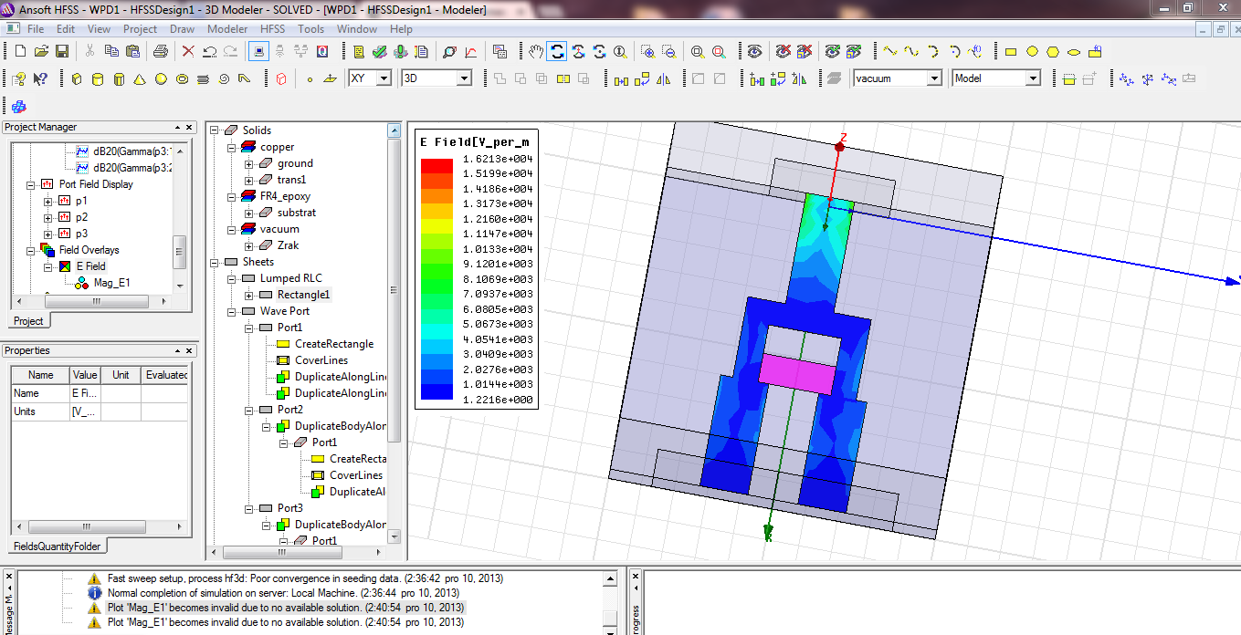Click the eye visibility icon in toolbar
The image size is (1241, 635).
[754, 52]
